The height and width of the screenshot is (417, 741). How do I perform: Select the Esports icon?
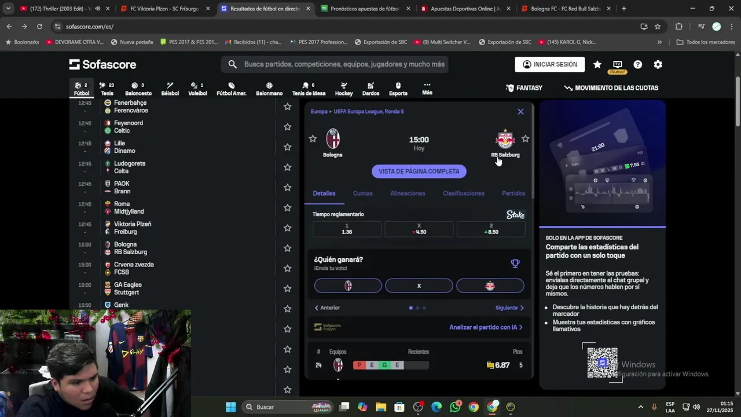coord(398,89)
